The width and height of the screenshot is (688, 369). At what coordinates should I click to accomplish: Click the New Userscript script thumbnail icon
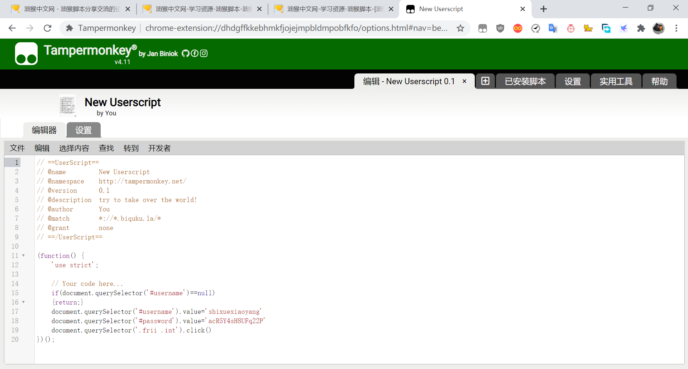pos(68,105)
